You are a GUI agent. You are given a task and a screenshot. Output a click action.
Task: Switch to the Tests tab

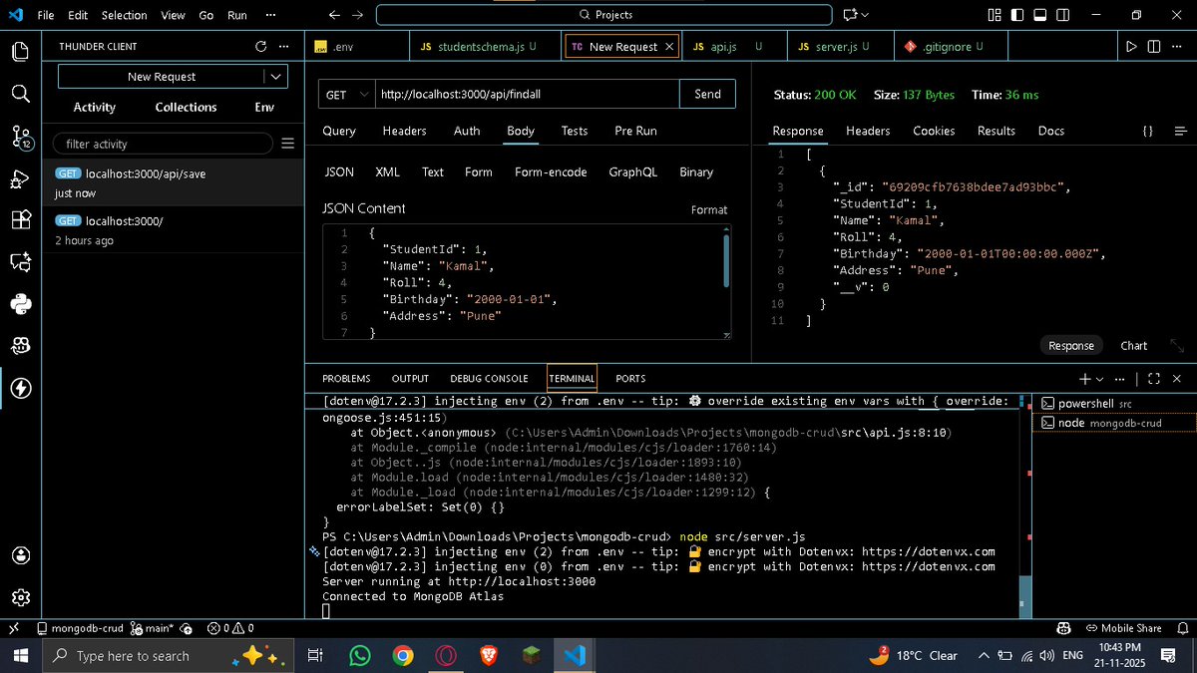574,131
